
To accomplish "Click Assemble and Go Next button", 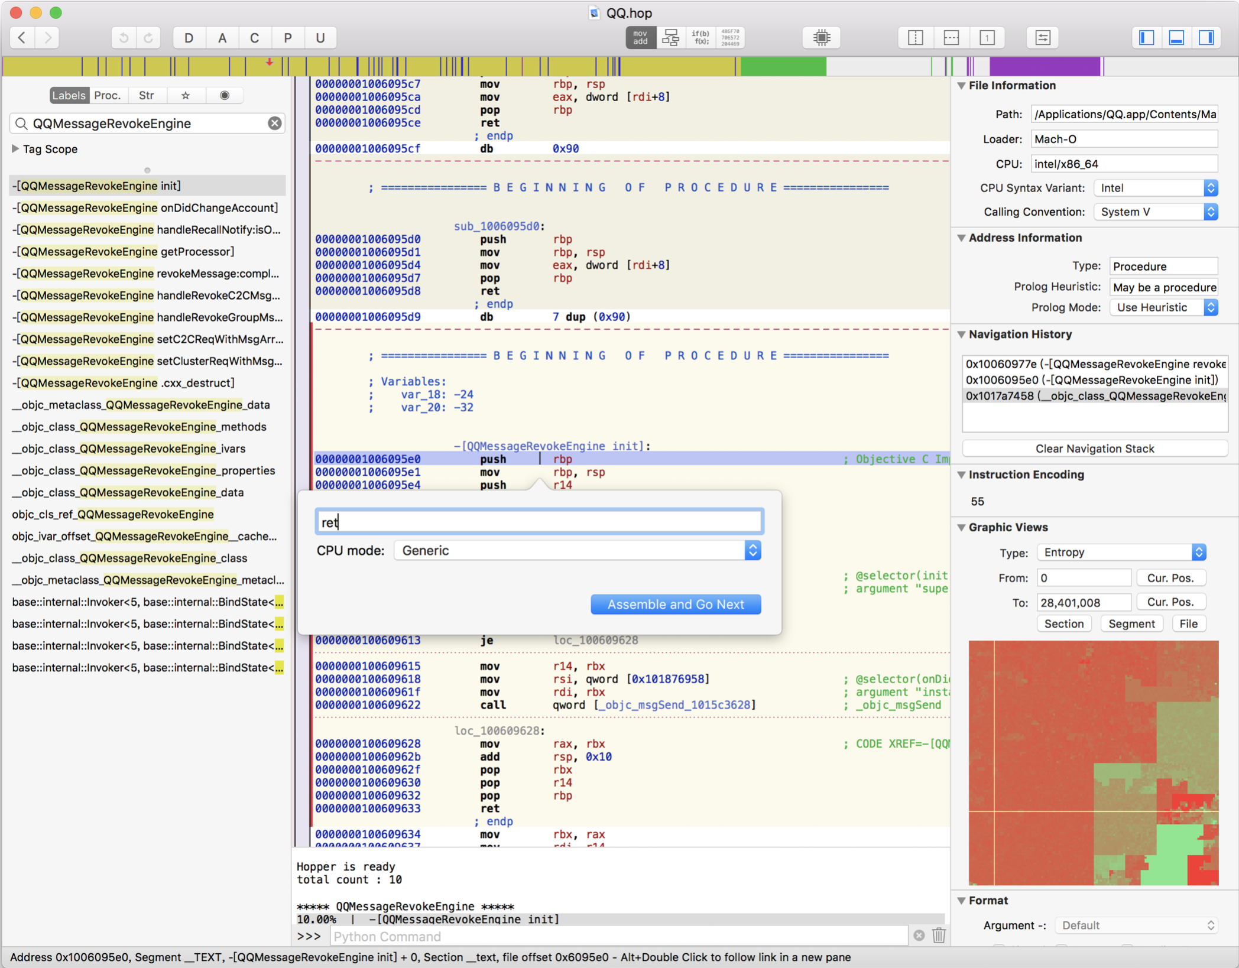I will 676,604.
